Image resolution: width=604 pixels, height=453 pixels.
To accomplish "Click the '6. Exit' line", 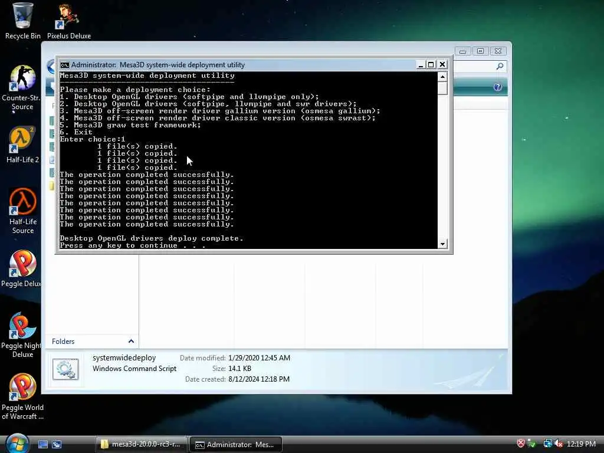I will point(76,132).
